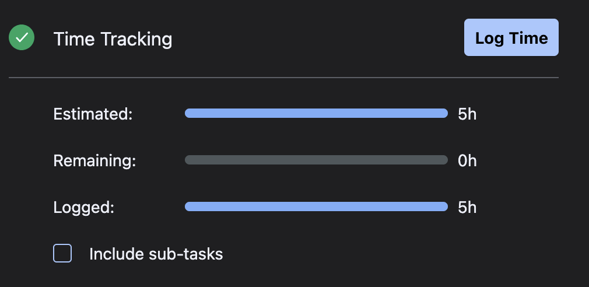Image resolution: width=589 pixels, height=287 pixels.
Task: Click the left end of Logged bar
Action: click(x=188, y=206)
